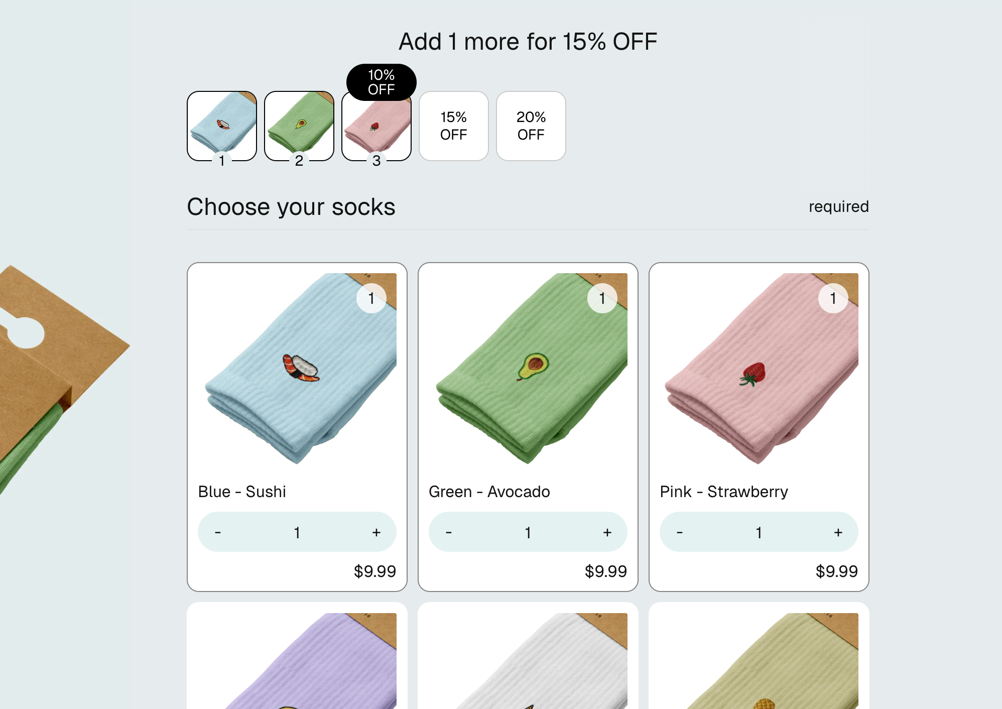Viewport: 1002px width, 709px height.
Task: Select the purple sock product card
Action: (x=297, y=658)
